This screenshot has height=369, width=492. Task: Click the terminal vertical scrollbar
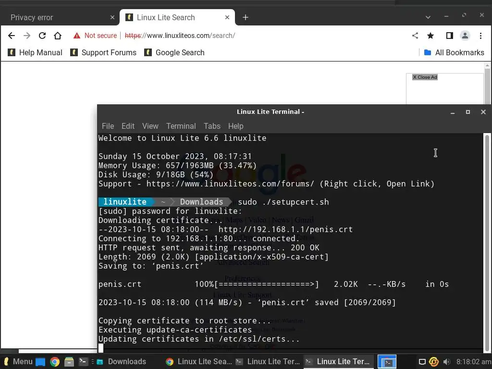487,242
